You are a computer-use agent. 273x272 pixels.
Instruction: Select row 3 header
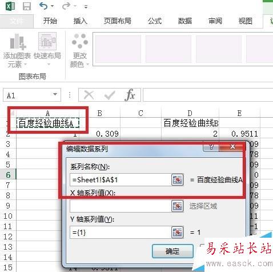tap(8, 144)
